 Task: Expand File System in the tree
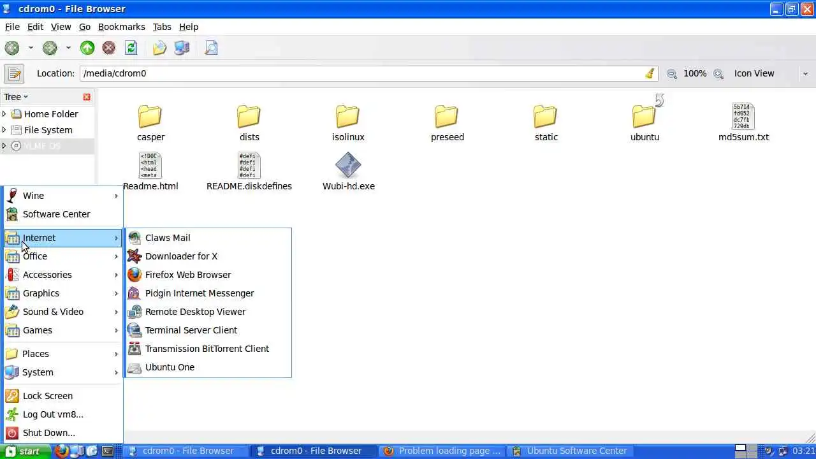pos(4,130)
